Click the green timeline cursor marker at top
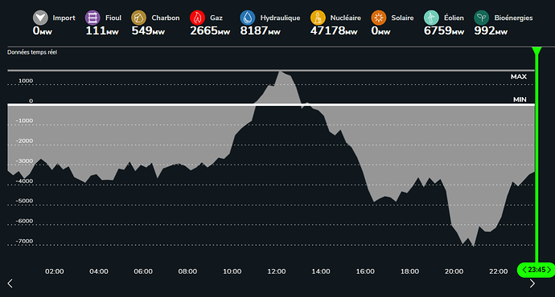Screen dimensions: 555x297 tap(537, 51)
